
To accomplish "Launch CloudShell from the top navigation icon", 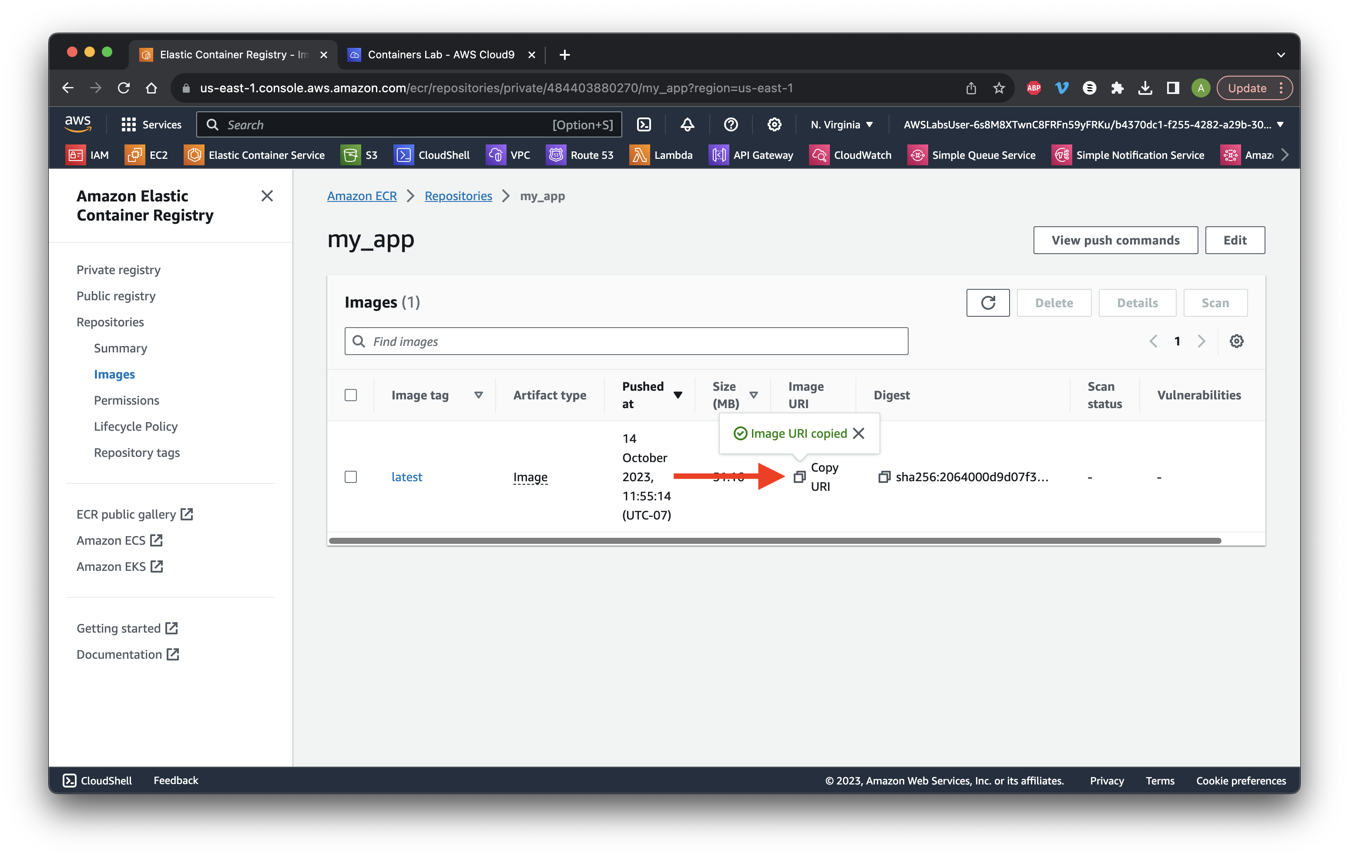I will 644,124.
